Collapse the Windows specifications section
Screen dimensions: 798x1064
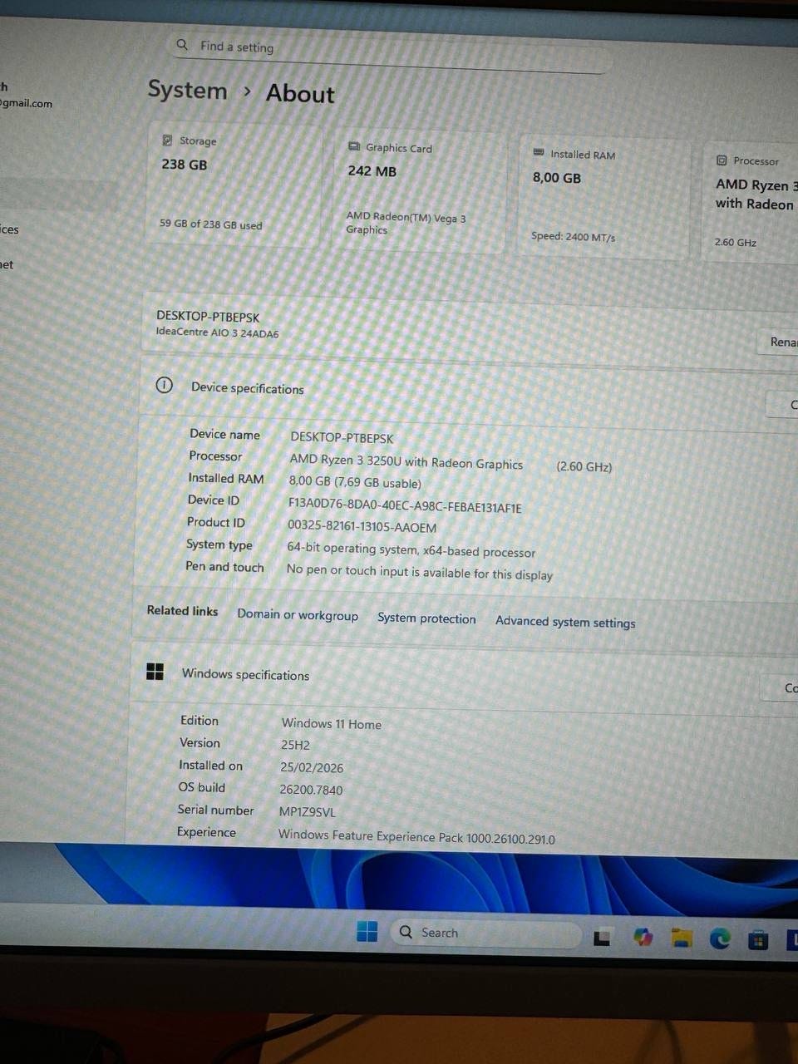click(464, 677)
